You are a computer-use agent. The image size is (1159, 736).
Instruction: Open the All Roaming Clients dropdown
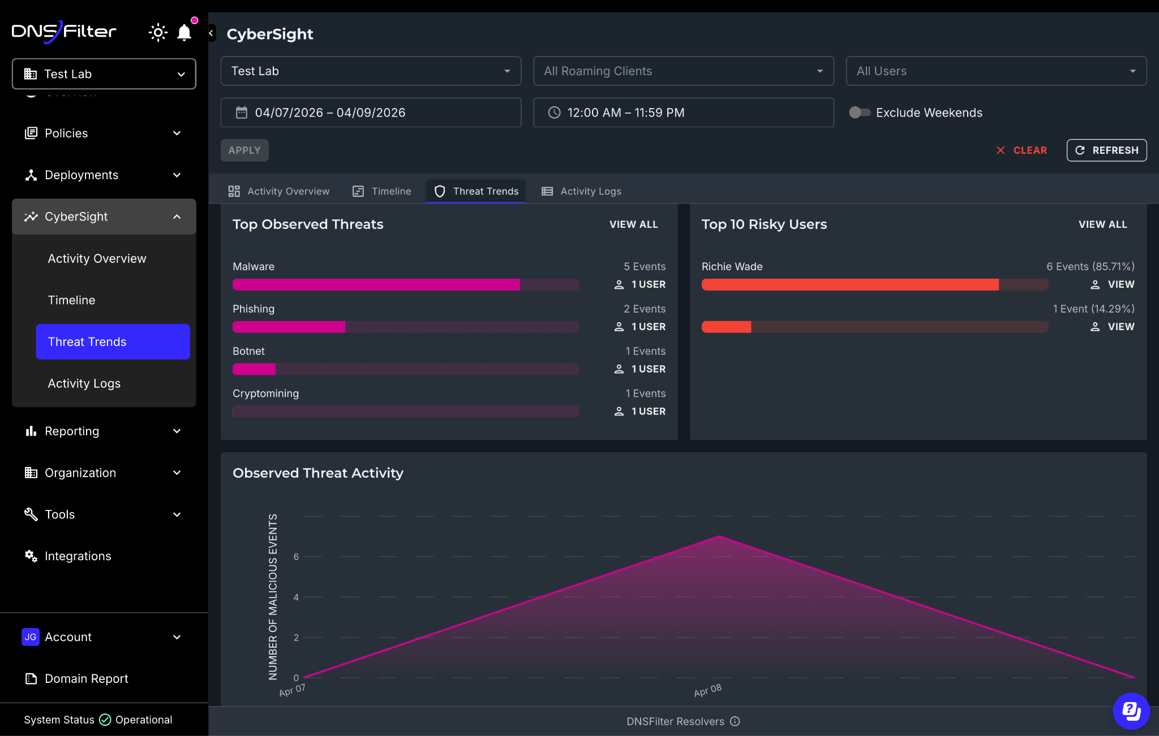(684, 71)
